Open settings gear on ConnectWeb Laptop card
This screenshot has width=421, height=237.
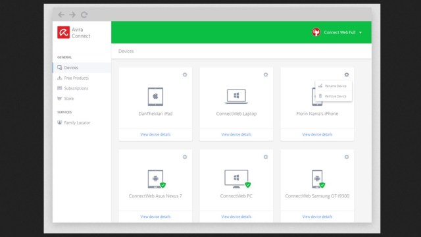click(x=266, y=74)
